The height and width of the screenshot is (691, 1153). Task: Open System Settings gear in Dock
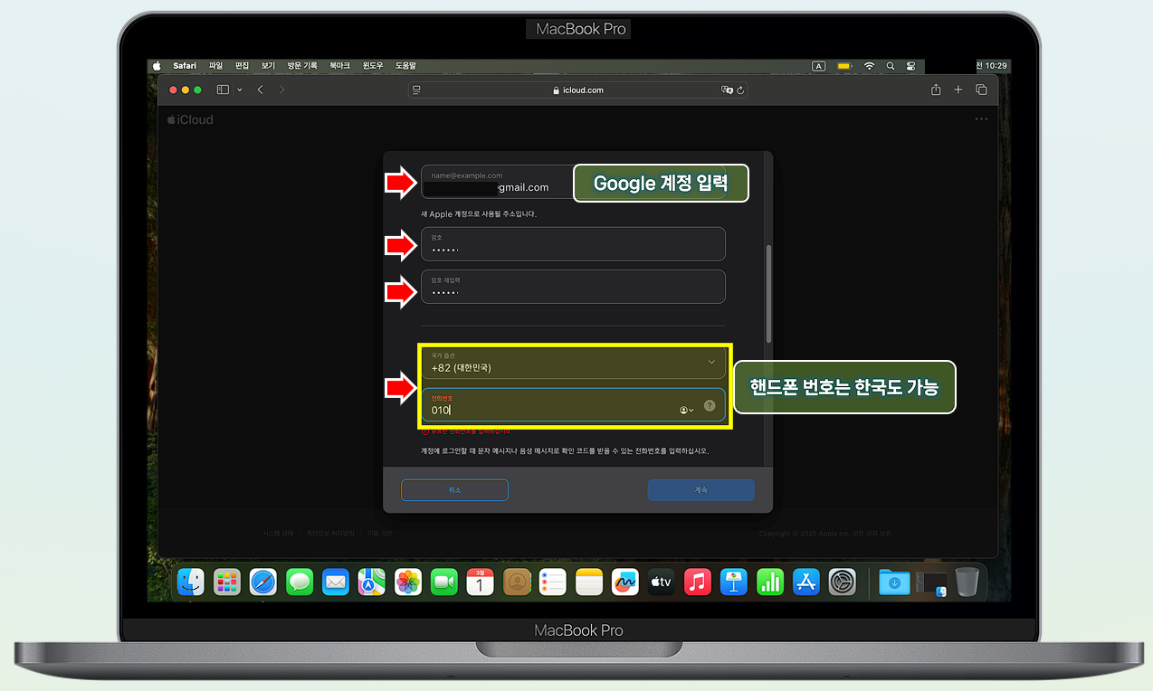[843, 582]
